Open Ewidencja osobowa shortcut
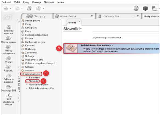160x115 pixels. [8, 29]
